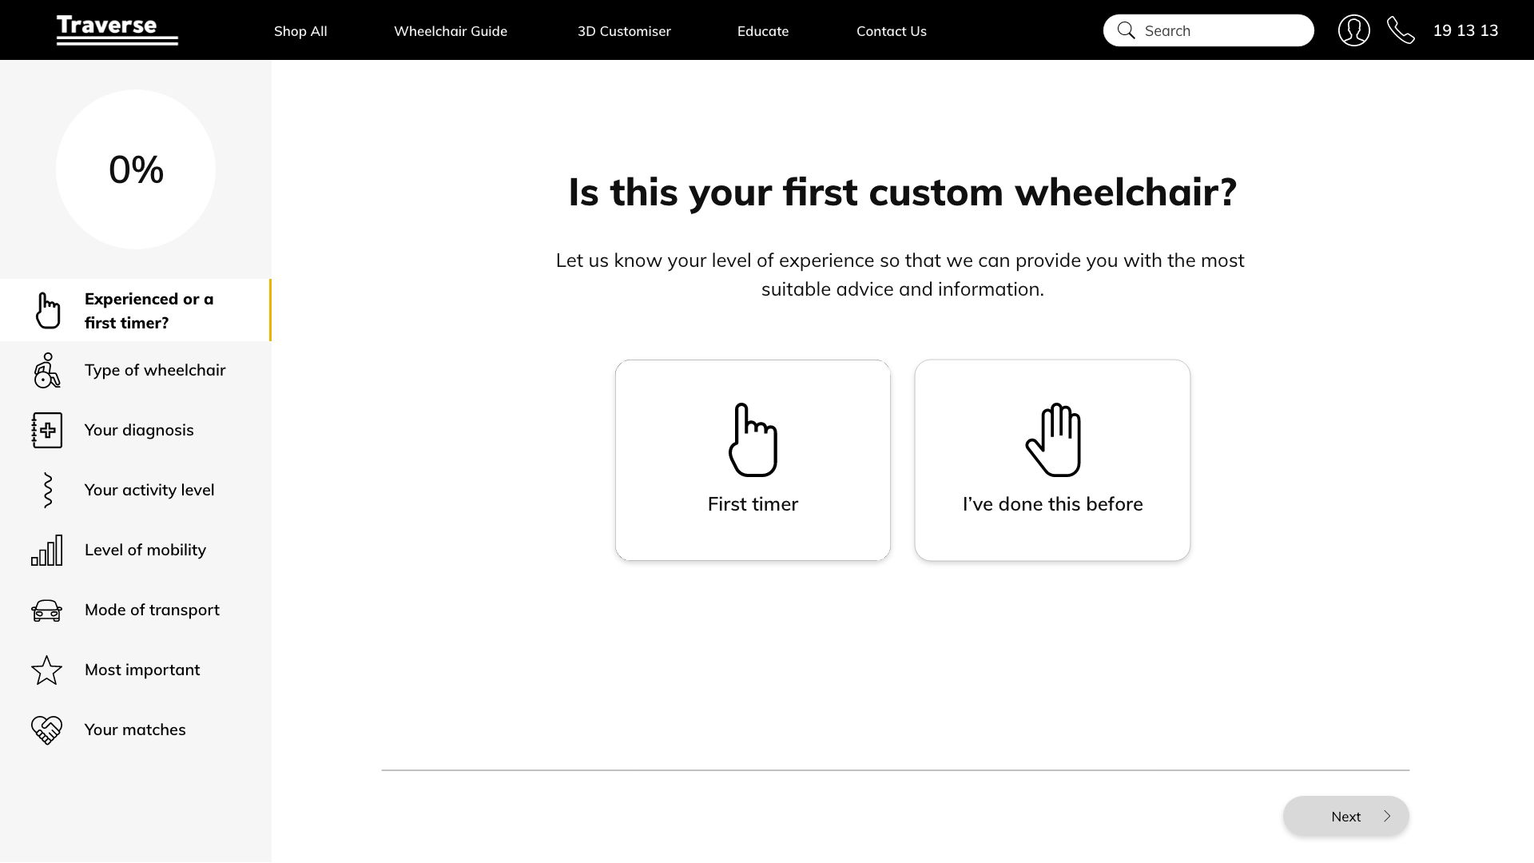Select the First timer option card

[x=753, y=460]
